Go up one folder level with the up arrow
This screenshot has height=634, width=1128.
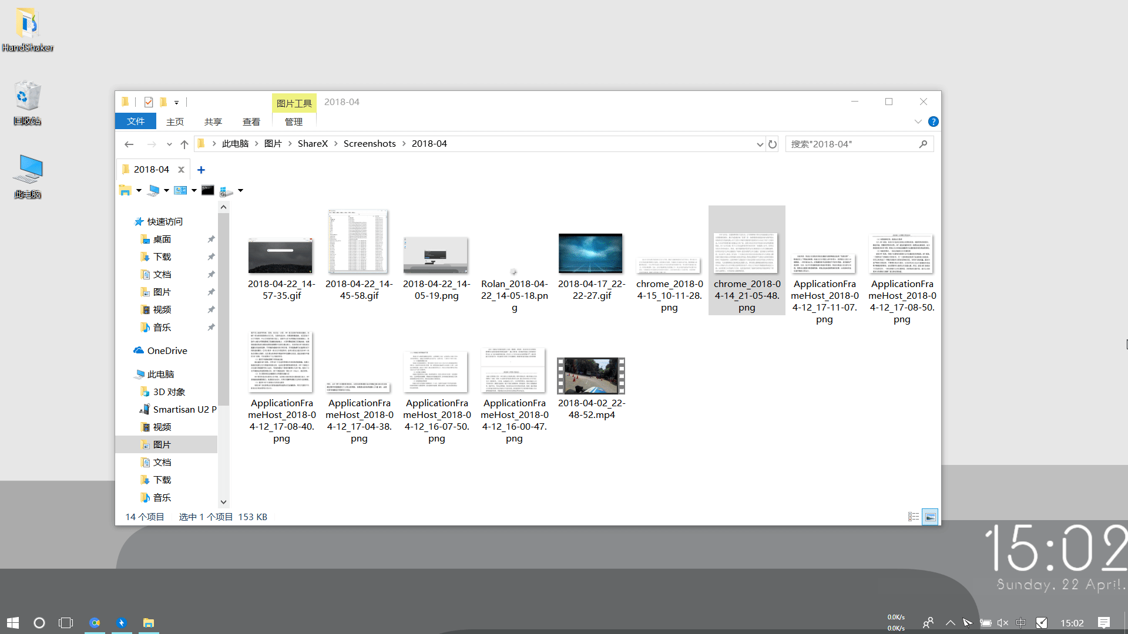coord(184,144)
